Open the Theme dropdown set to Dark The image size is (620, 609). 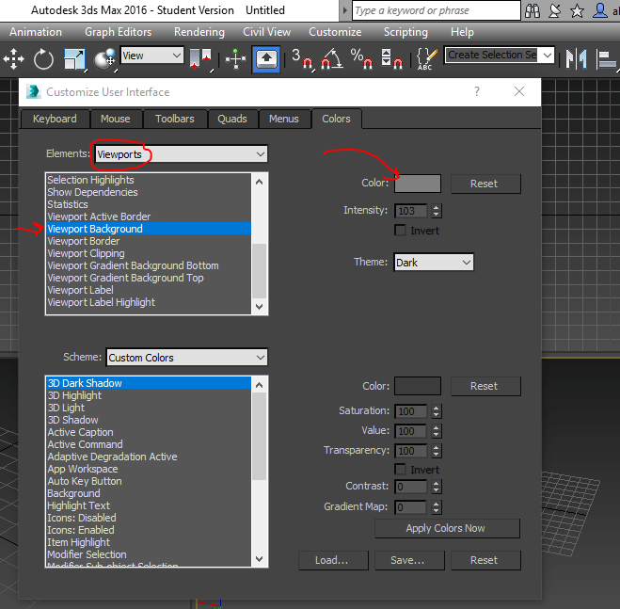[x=434, y=263]
